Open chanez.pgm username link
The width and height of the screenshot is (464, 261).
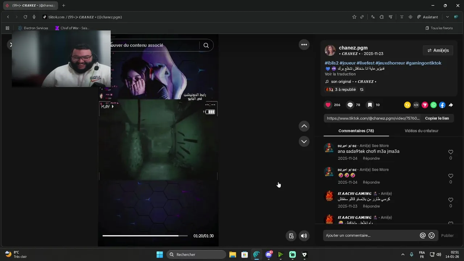coord(353,48)
